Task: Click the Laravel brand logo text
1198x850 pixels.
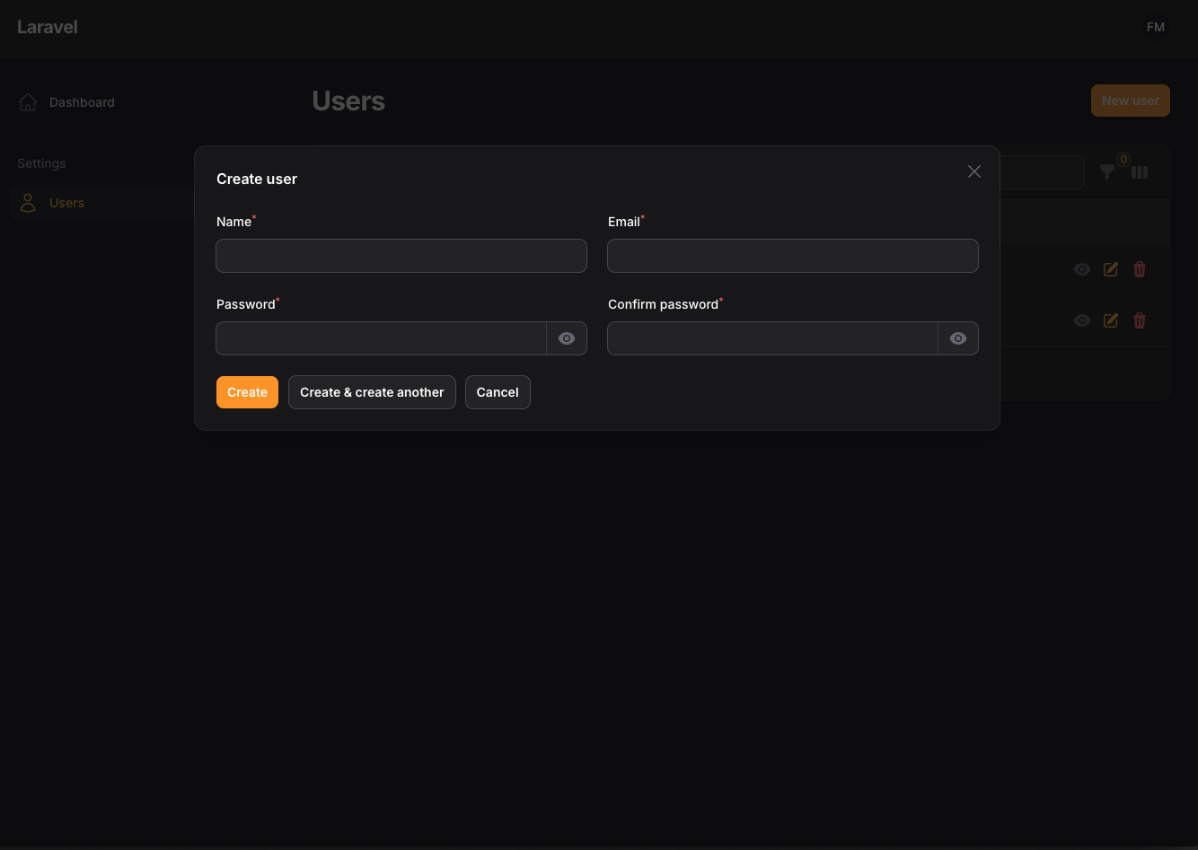Action: [48, 27]
